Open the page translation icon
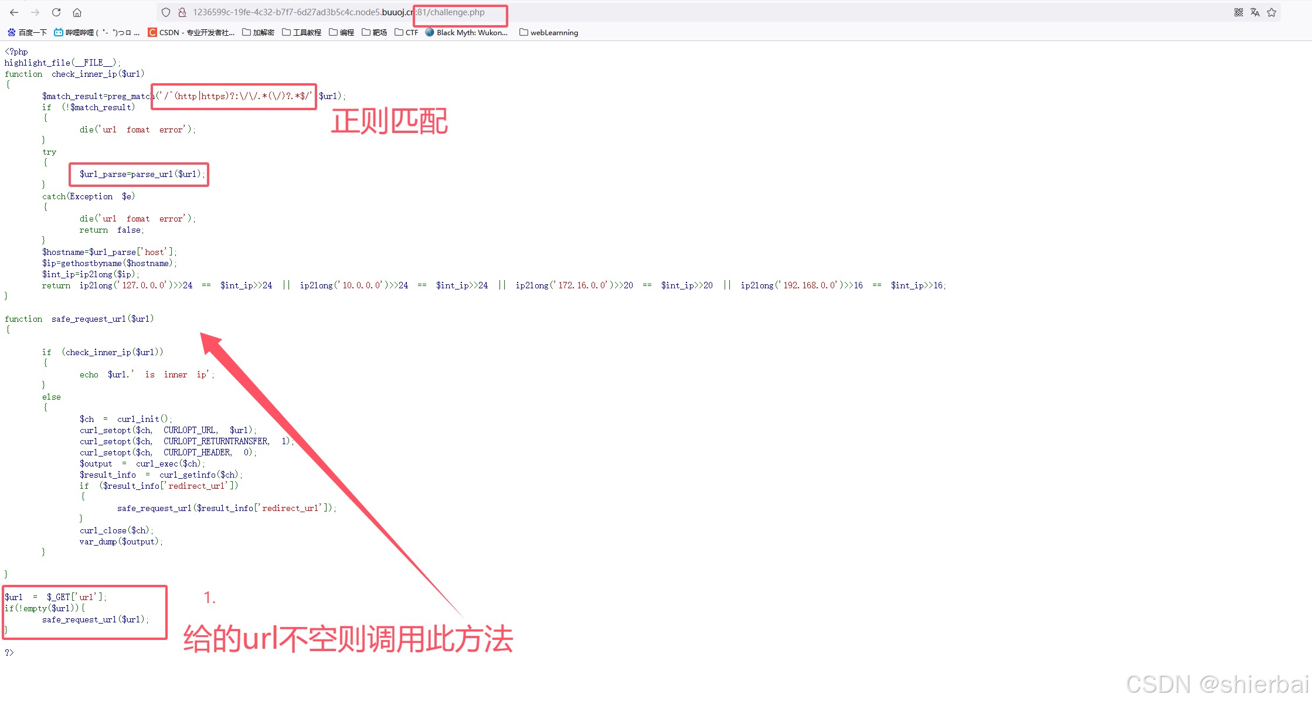This screenshot has width=1312, height=705. click(1255, 12)
